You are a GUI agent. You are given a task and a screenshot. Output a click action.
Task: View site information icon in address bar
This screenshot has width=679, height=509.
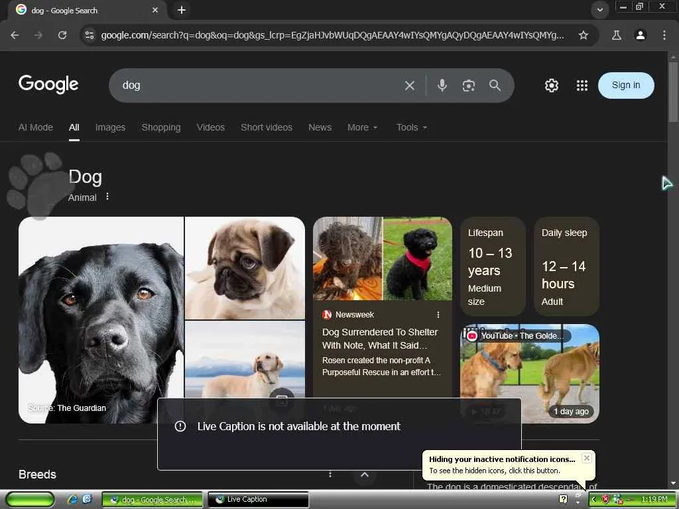pos(90,35)
